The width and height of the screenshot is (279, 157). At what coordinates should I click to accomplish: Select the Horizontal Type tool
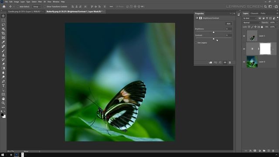tap(3, 85)
